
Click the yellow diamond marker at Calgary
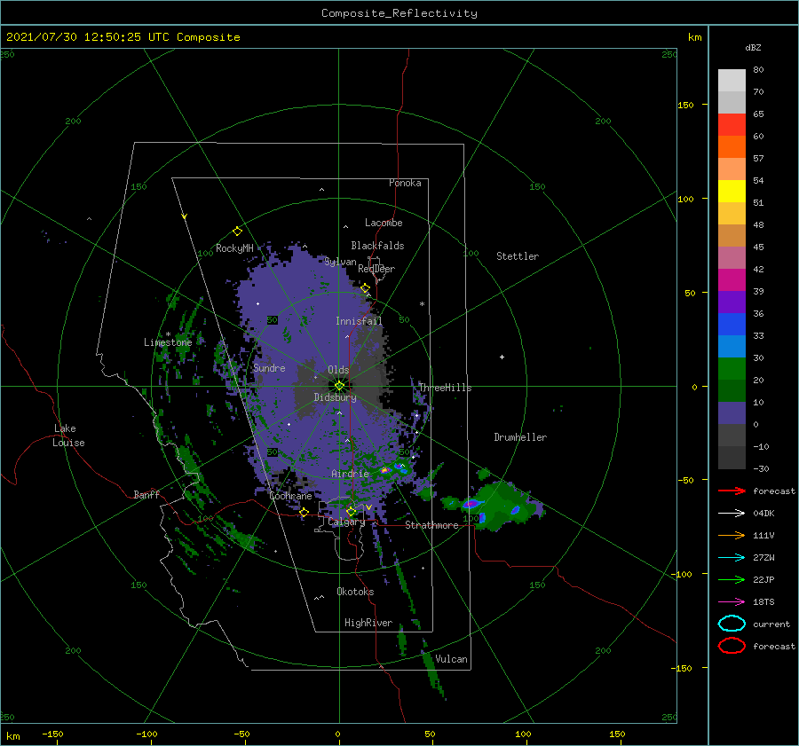coord(351,511)
